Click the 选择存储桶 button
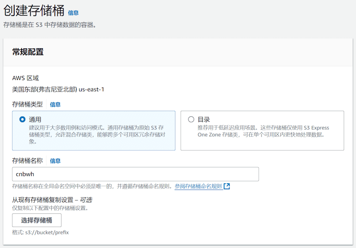356x248 pixels. pyautogui.click(x=37, y=220)
